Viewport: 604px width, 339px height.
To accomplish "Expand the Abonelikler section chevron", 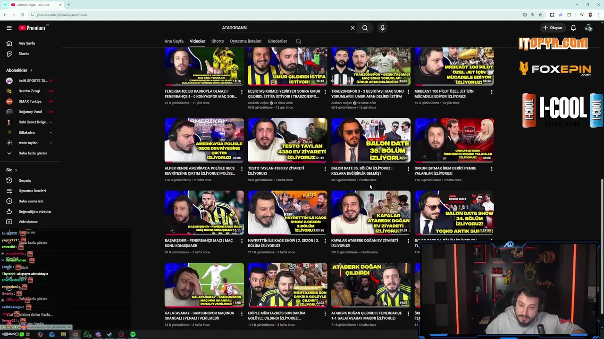I will (31, 70).
